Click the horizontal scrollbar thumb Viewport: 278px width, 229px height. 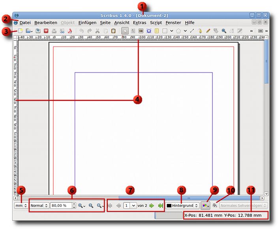pos(189,198)
